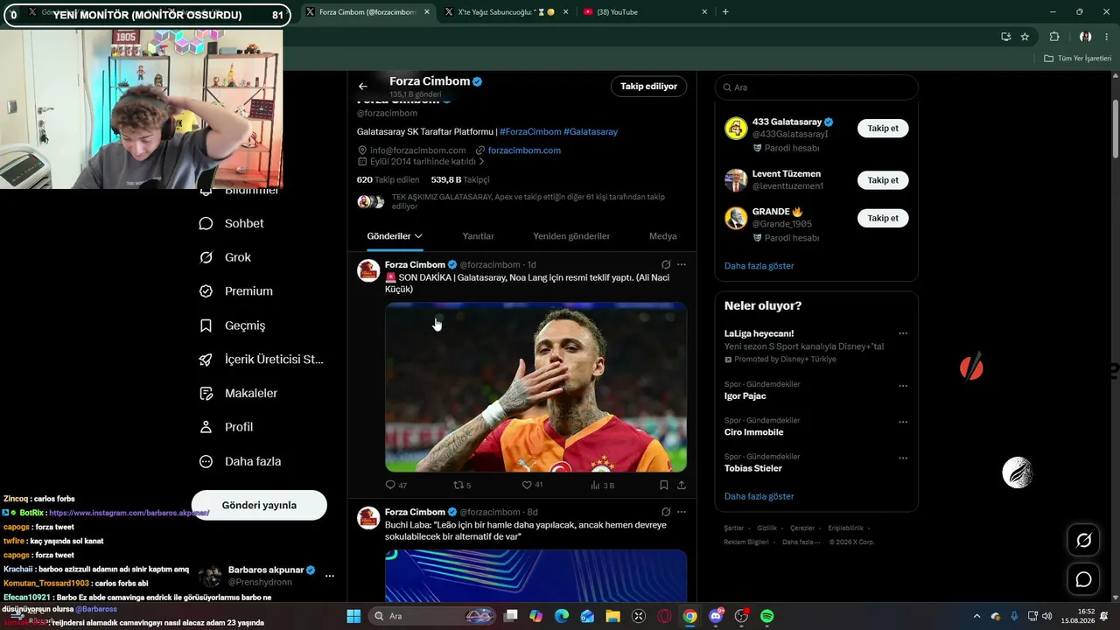Open more options on the Buchi Laba post
This screenshot has width=1120, height=630.
coord(682,512)
